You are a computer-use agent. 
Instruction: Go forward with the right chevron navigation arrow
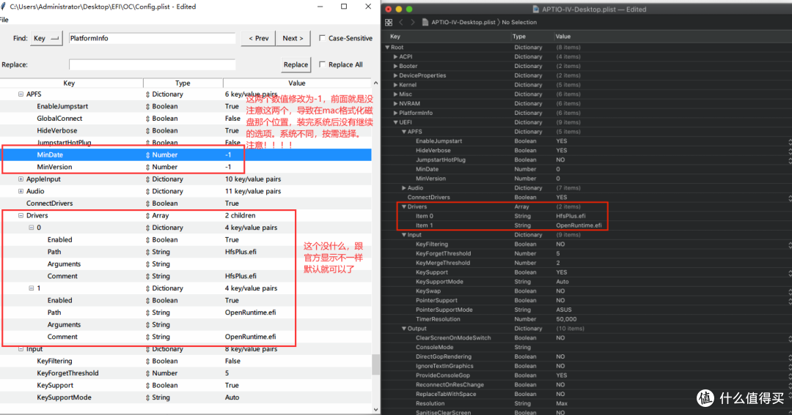413,23
